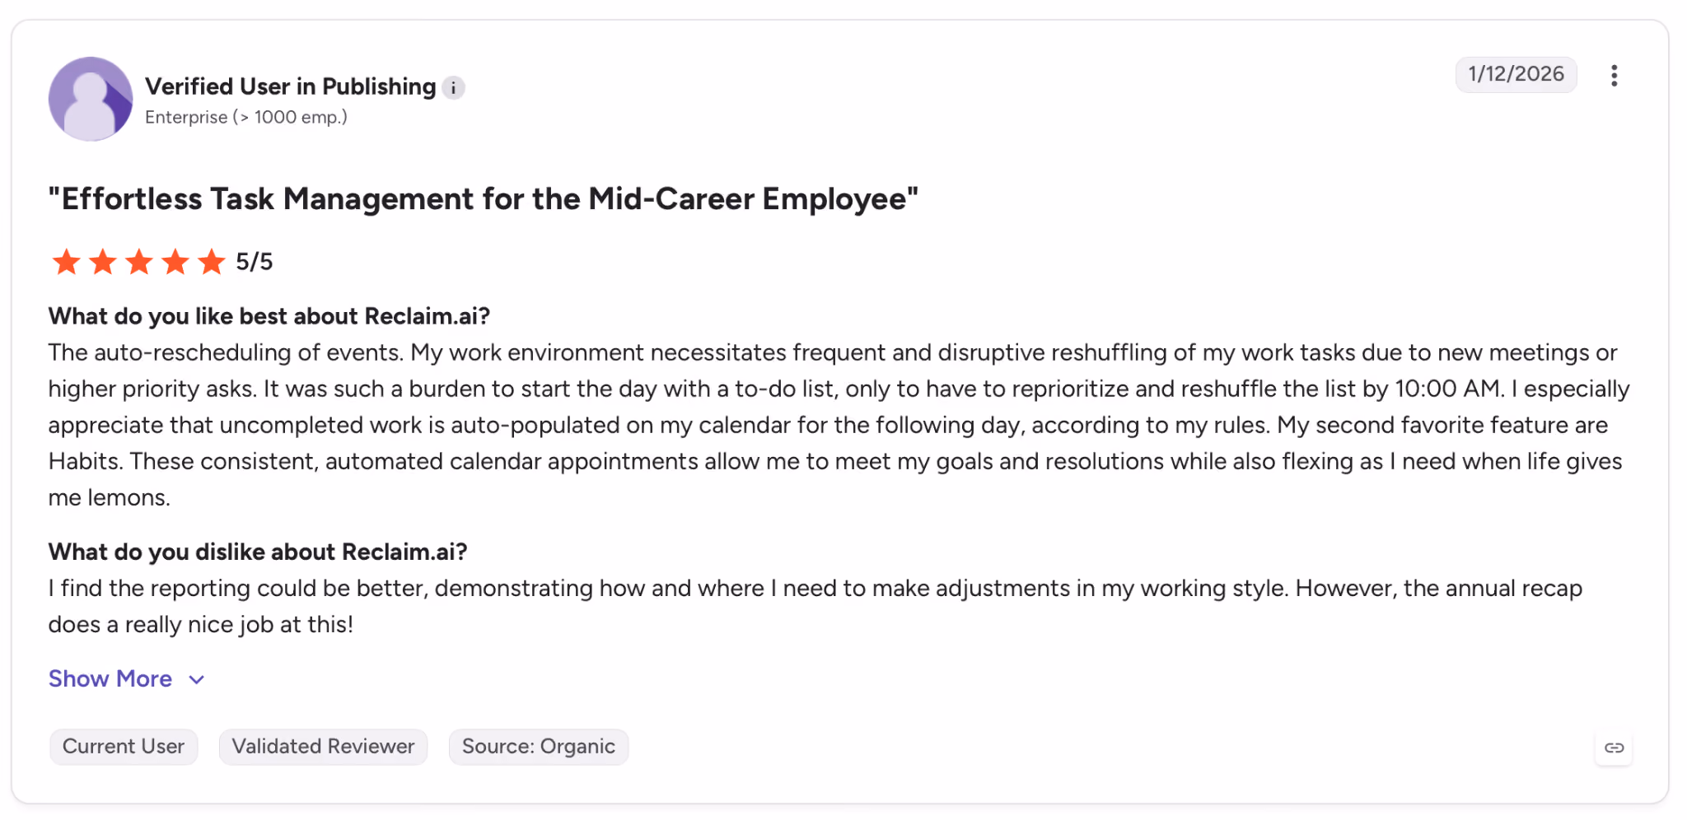Image resolution: width=1687 pixels, height=820 pixels.
Task: Select the Source: Organic tag
Action: pyautogui.click(x=539, y=747)
